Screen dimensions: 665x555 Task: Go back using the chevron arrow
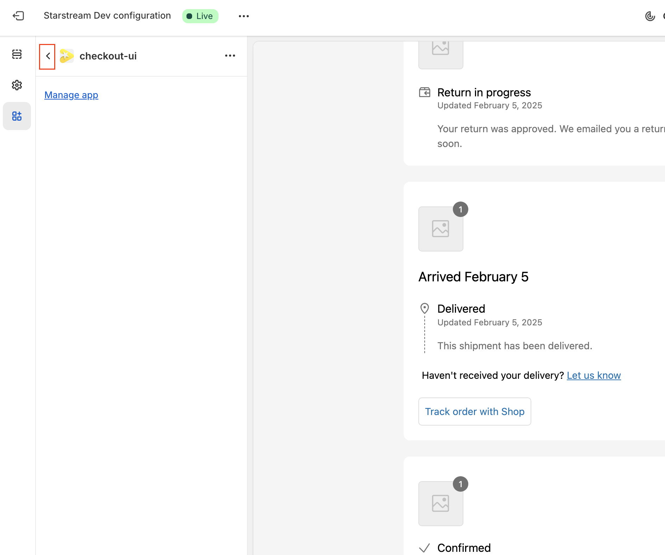pyautogui.click(x=47, y=56)
